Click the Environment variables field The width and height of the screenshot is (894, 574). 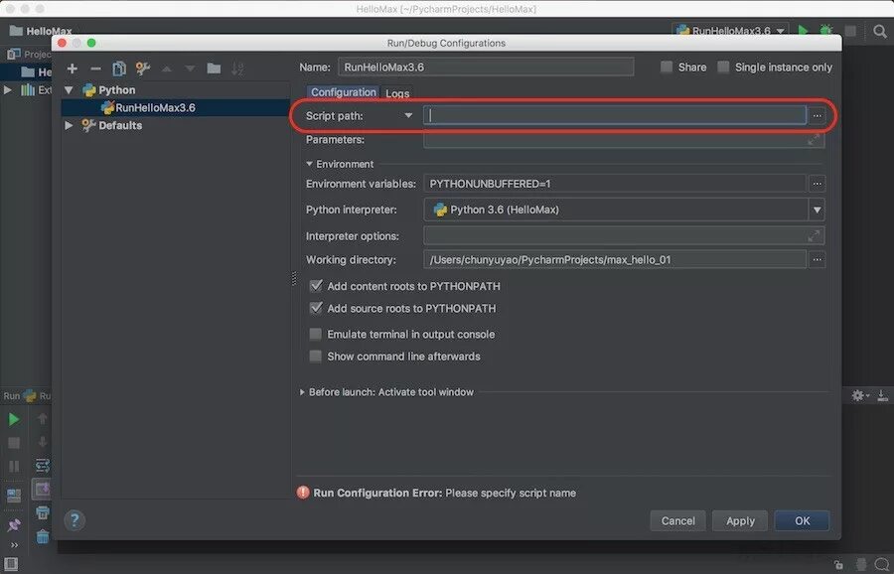pyautogui.click(x=615, y=184)
